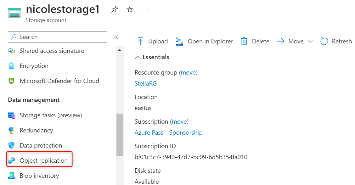Pin nicolestorage1 to dashboard
The width and height of the screenshot is (355, 185).
click(115, 10)
